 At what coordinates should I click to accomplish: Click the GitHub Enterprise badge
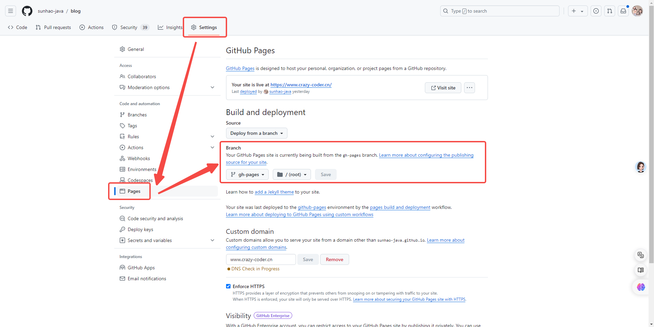coord(273,316)
